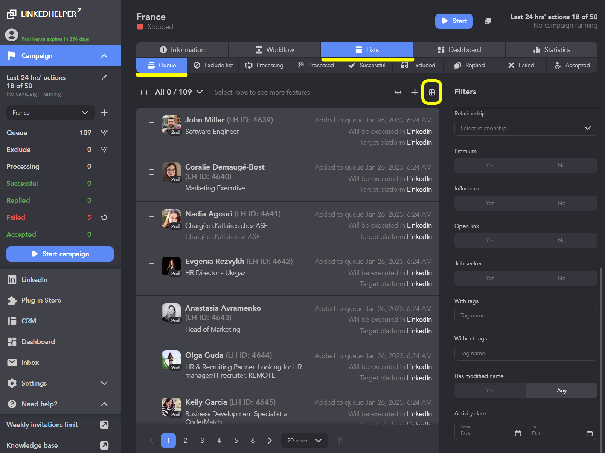This screenshot has width=605, height=453.
Task: Open the Failed sub-tab
Action: point(521,65)
